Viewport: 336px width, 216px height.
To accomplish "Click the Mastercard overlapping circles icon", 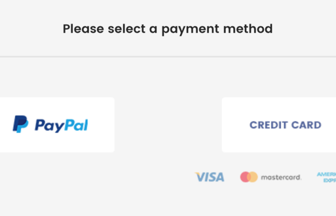I will click(x=249, y=177).
